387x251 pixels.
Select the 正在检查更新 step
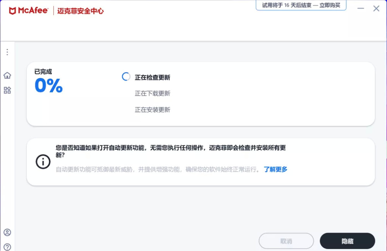[x=152, y=77]
